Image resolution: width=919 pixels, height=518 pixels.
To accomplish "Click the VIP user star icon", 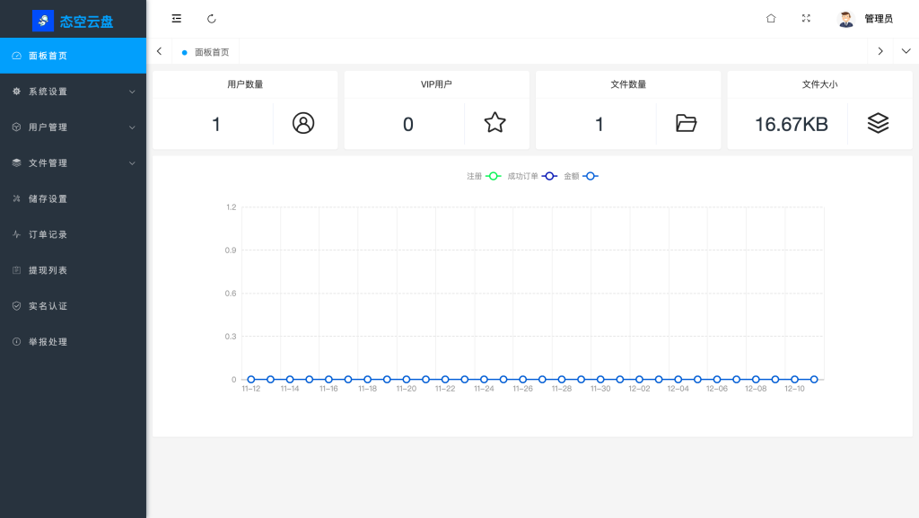I will pyautogui.click(x=495, y=124).
